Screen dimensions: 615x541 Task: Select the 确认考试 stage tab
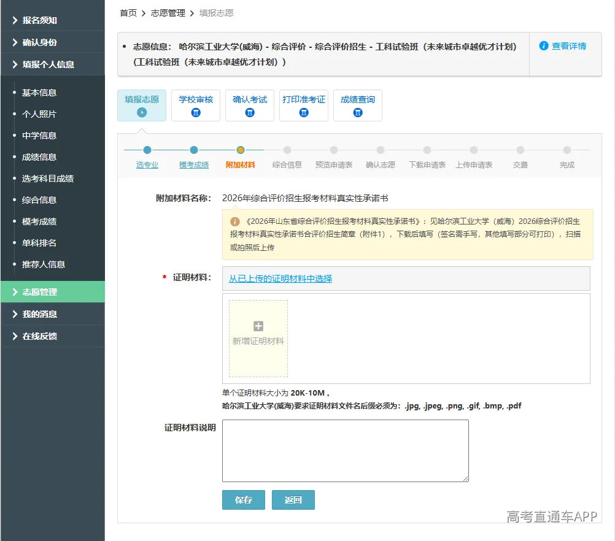click(250, 106)
